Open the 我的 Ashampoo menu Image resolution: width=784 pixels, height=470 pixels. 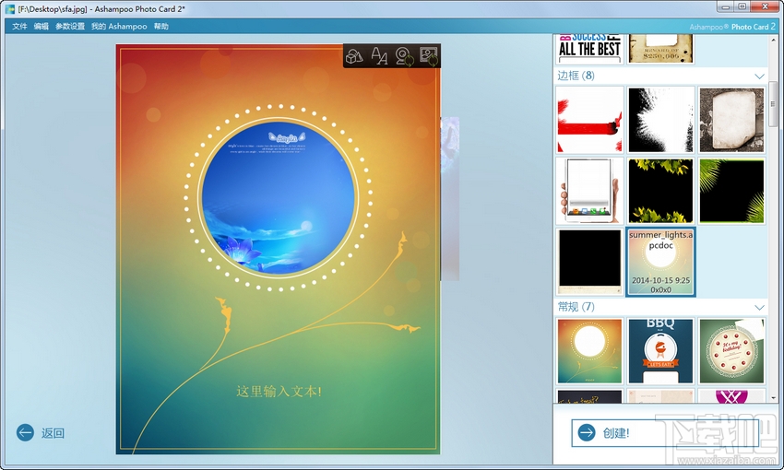coord(119,27)
